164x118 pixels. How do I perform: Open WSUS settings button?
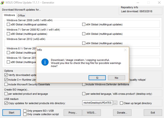(92, 112)
